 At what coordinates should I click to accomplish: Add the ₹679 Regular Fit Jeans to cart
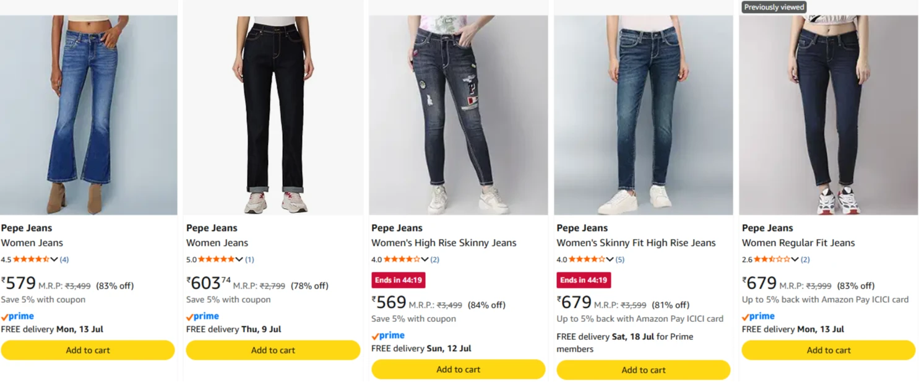829,350
